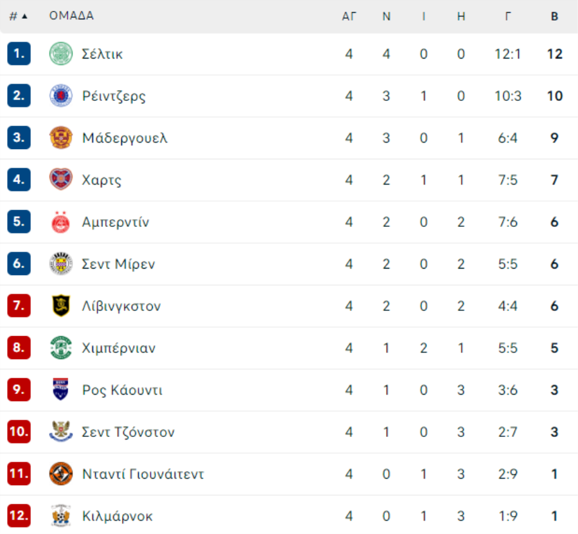Click the St Mirren crest icon
The width and height of the screenshot is (578, 534).
coord(61,263)
